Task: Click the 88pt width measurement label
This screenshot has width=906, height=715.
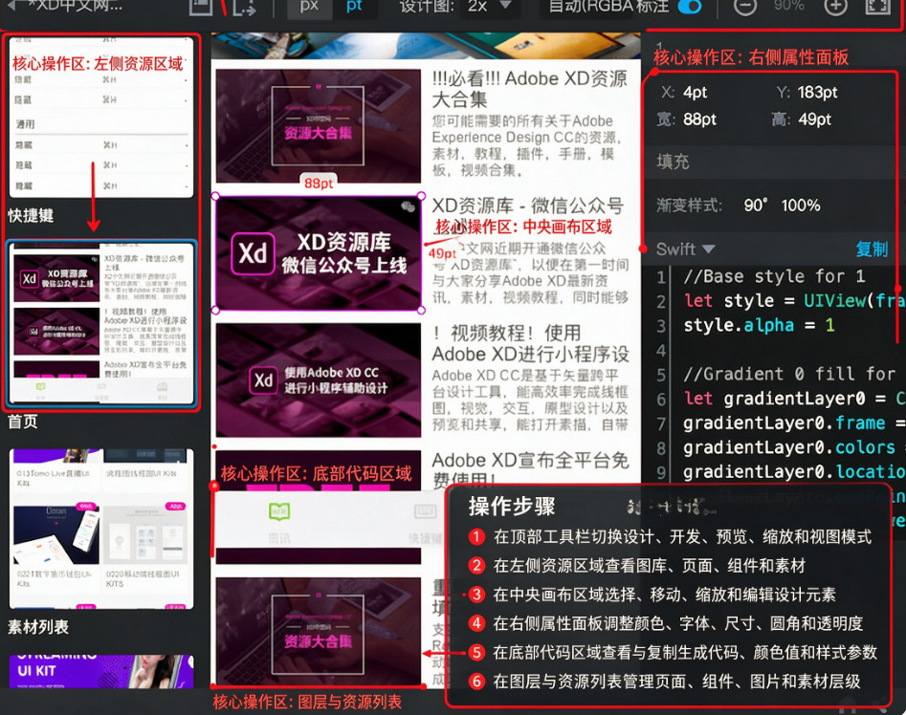Action: [319, 183]
